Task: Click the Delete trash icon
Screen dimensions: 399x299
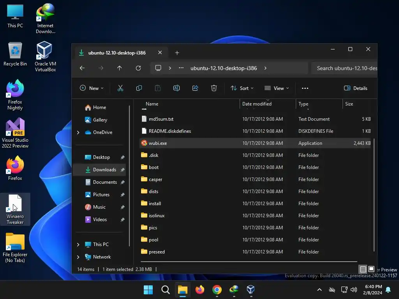Action: (x=214, y=88)
